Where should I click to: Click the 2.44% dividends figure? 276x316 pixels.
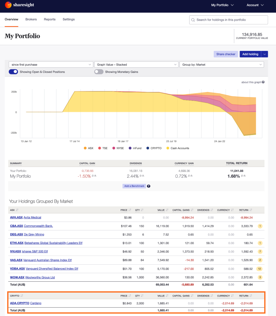(x=133, y=176)
